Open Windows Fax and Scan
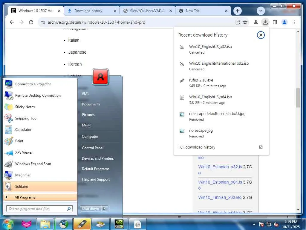 [x=40, y=164]
